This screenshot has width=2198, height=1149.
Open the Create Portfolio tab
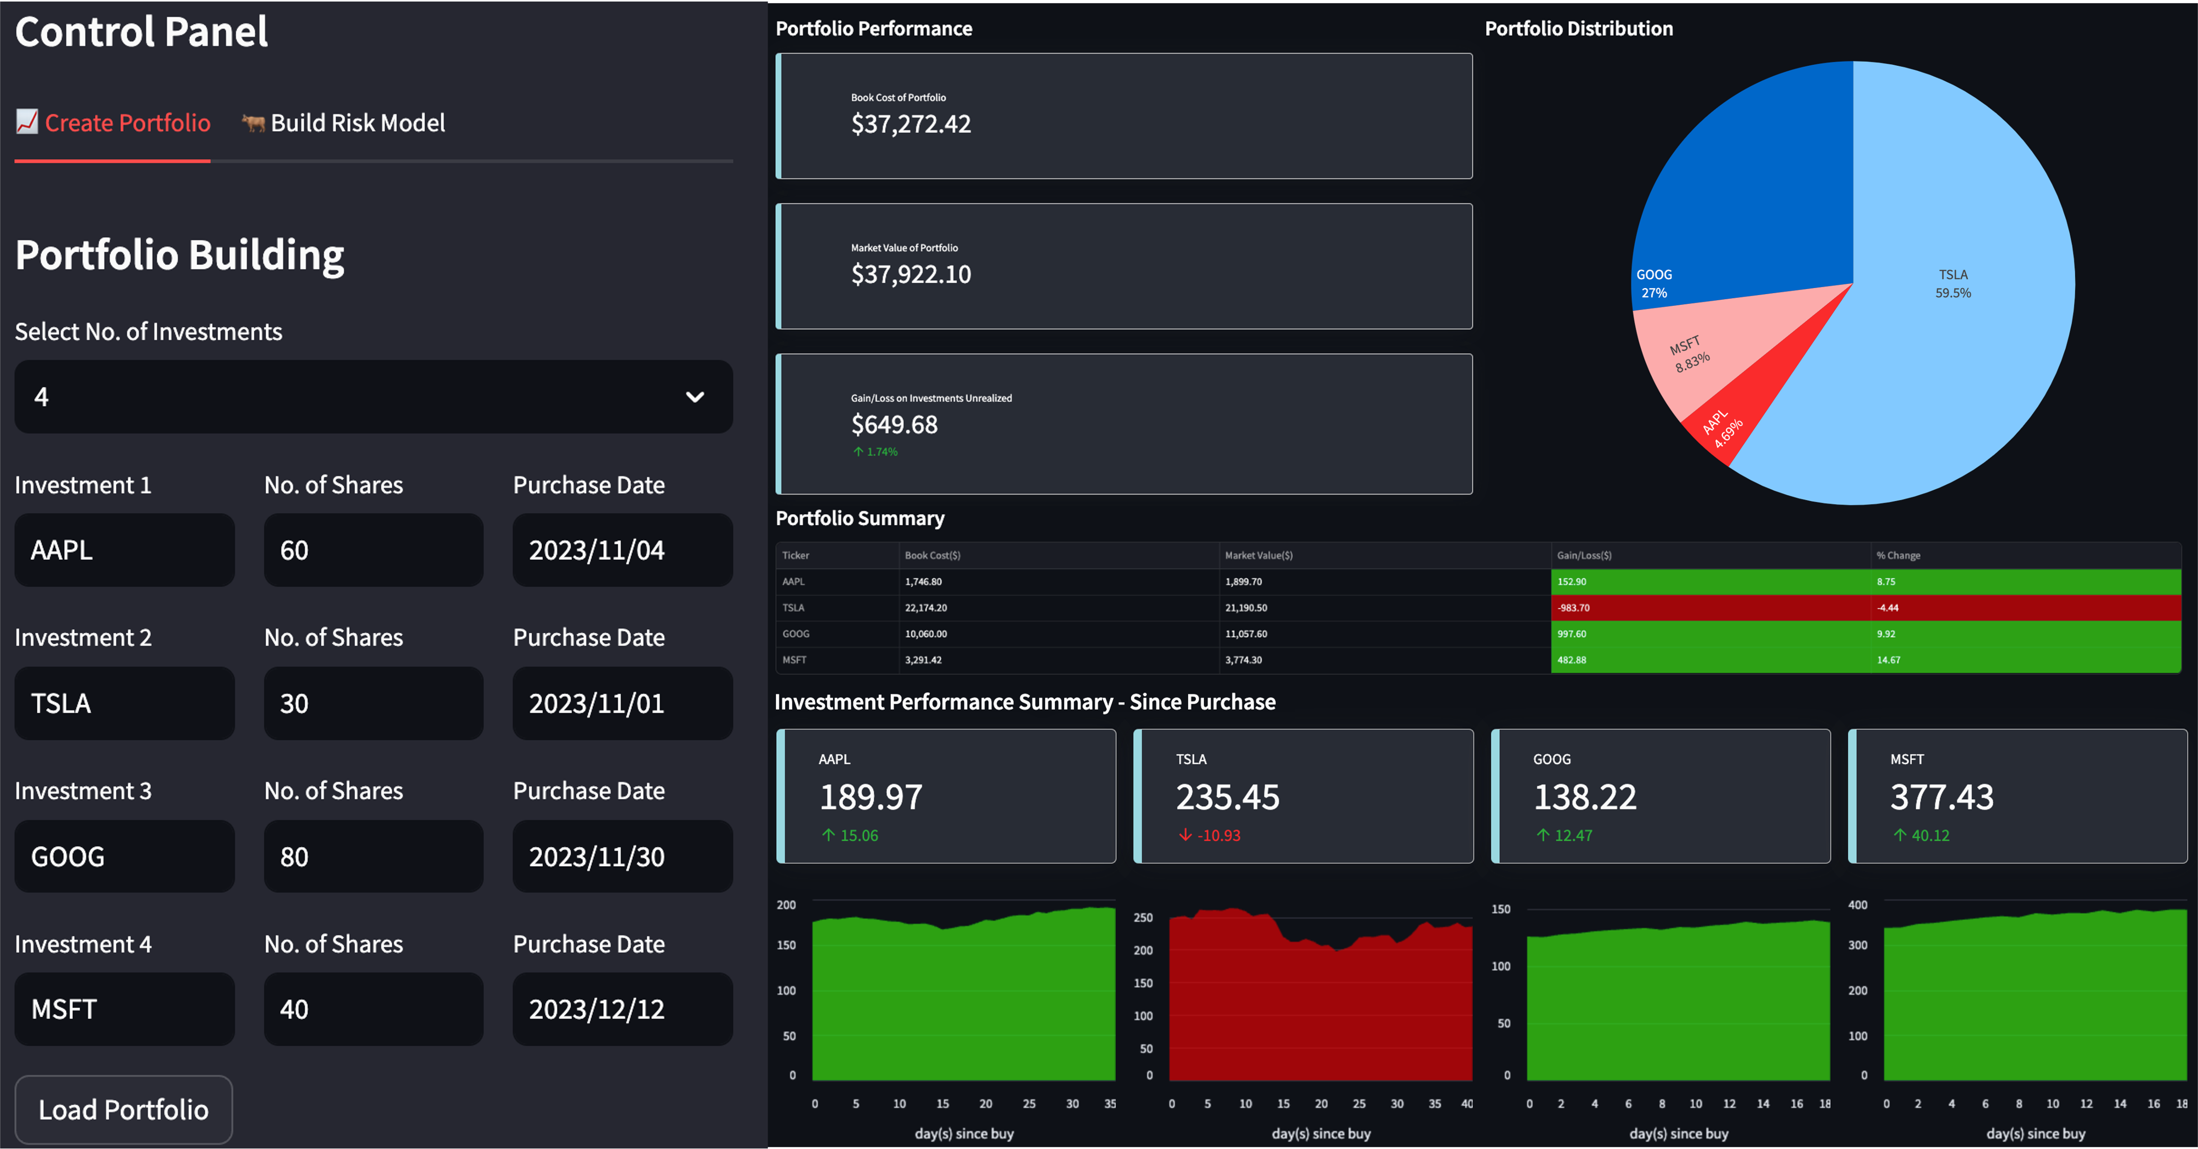(112, 123)
